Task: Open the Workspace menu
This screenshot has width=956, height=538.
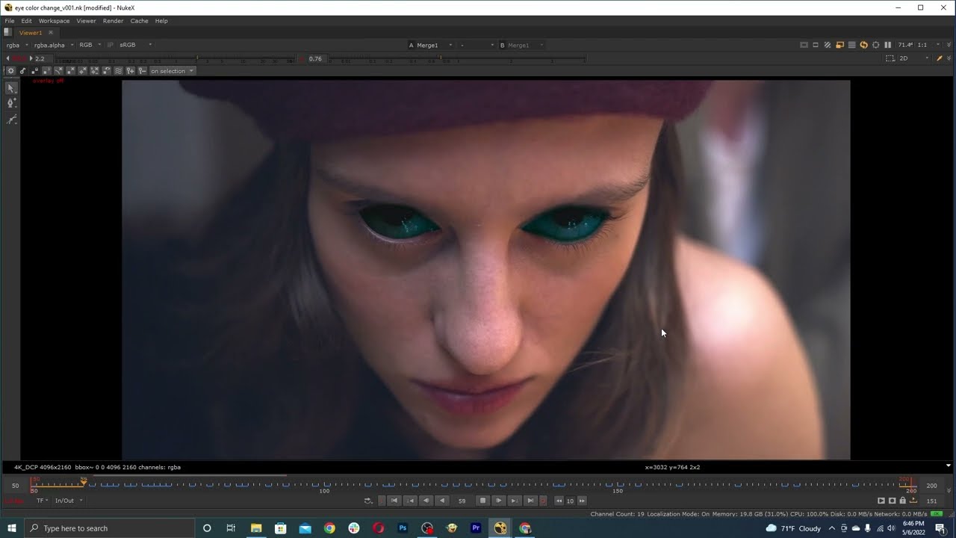Action: pos(54,21)
